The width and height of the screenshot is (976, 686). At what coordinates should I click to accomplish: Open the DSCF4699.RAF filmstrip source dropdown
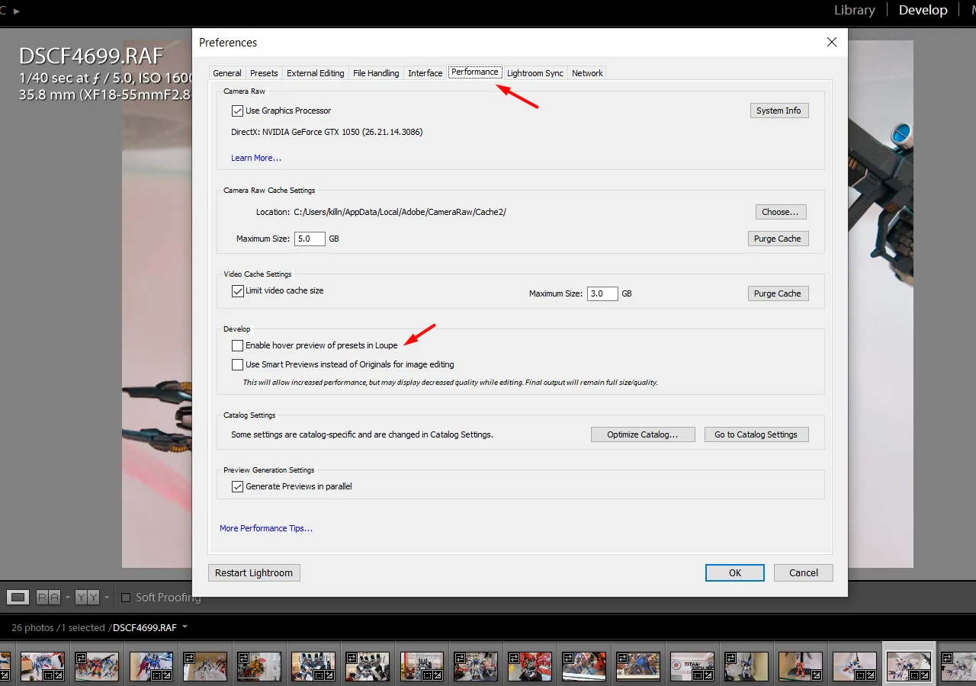(x=185, y=627)
